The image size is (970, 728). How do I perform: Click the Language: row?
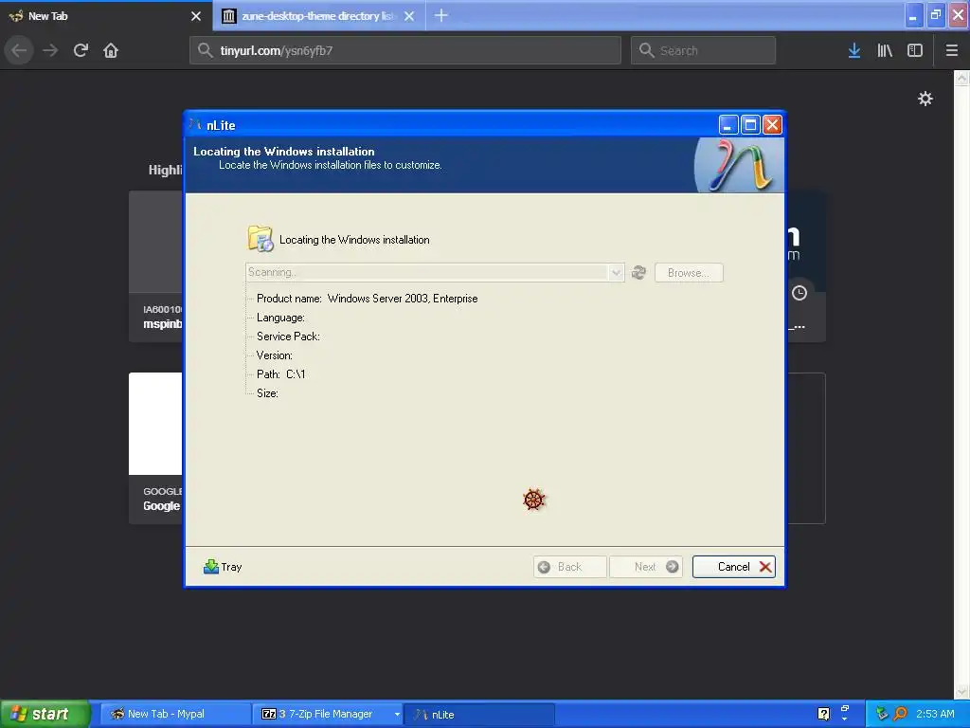[x=280, y=318]
